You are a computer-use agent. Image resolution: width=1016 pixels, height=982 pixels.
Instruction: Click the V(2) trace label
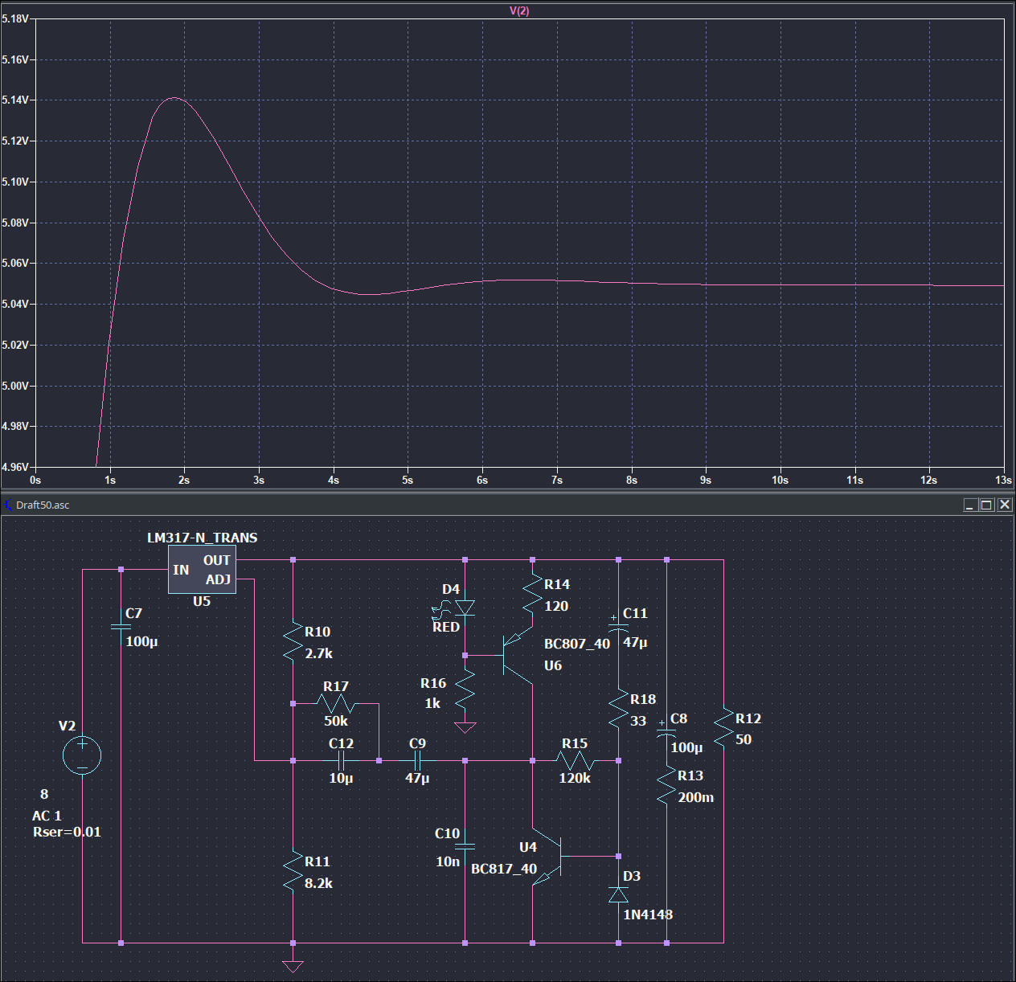pos(519,10)
